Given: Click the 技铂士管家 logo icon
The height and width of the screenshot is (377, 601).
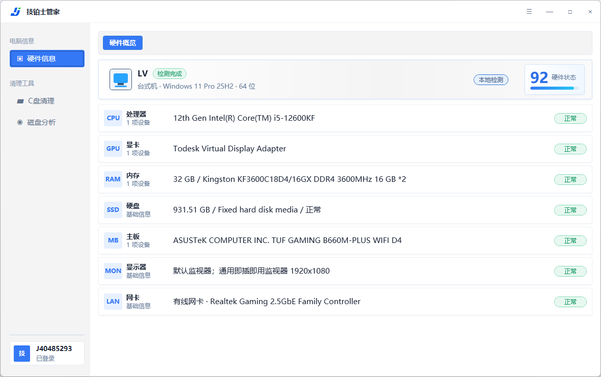Looking at the screenshot, I should pyautogui.click(x=16, y=12).
